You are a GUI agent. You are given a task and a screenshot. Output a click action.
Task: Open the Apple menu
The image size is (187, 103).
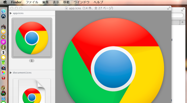tap(5, 2)
